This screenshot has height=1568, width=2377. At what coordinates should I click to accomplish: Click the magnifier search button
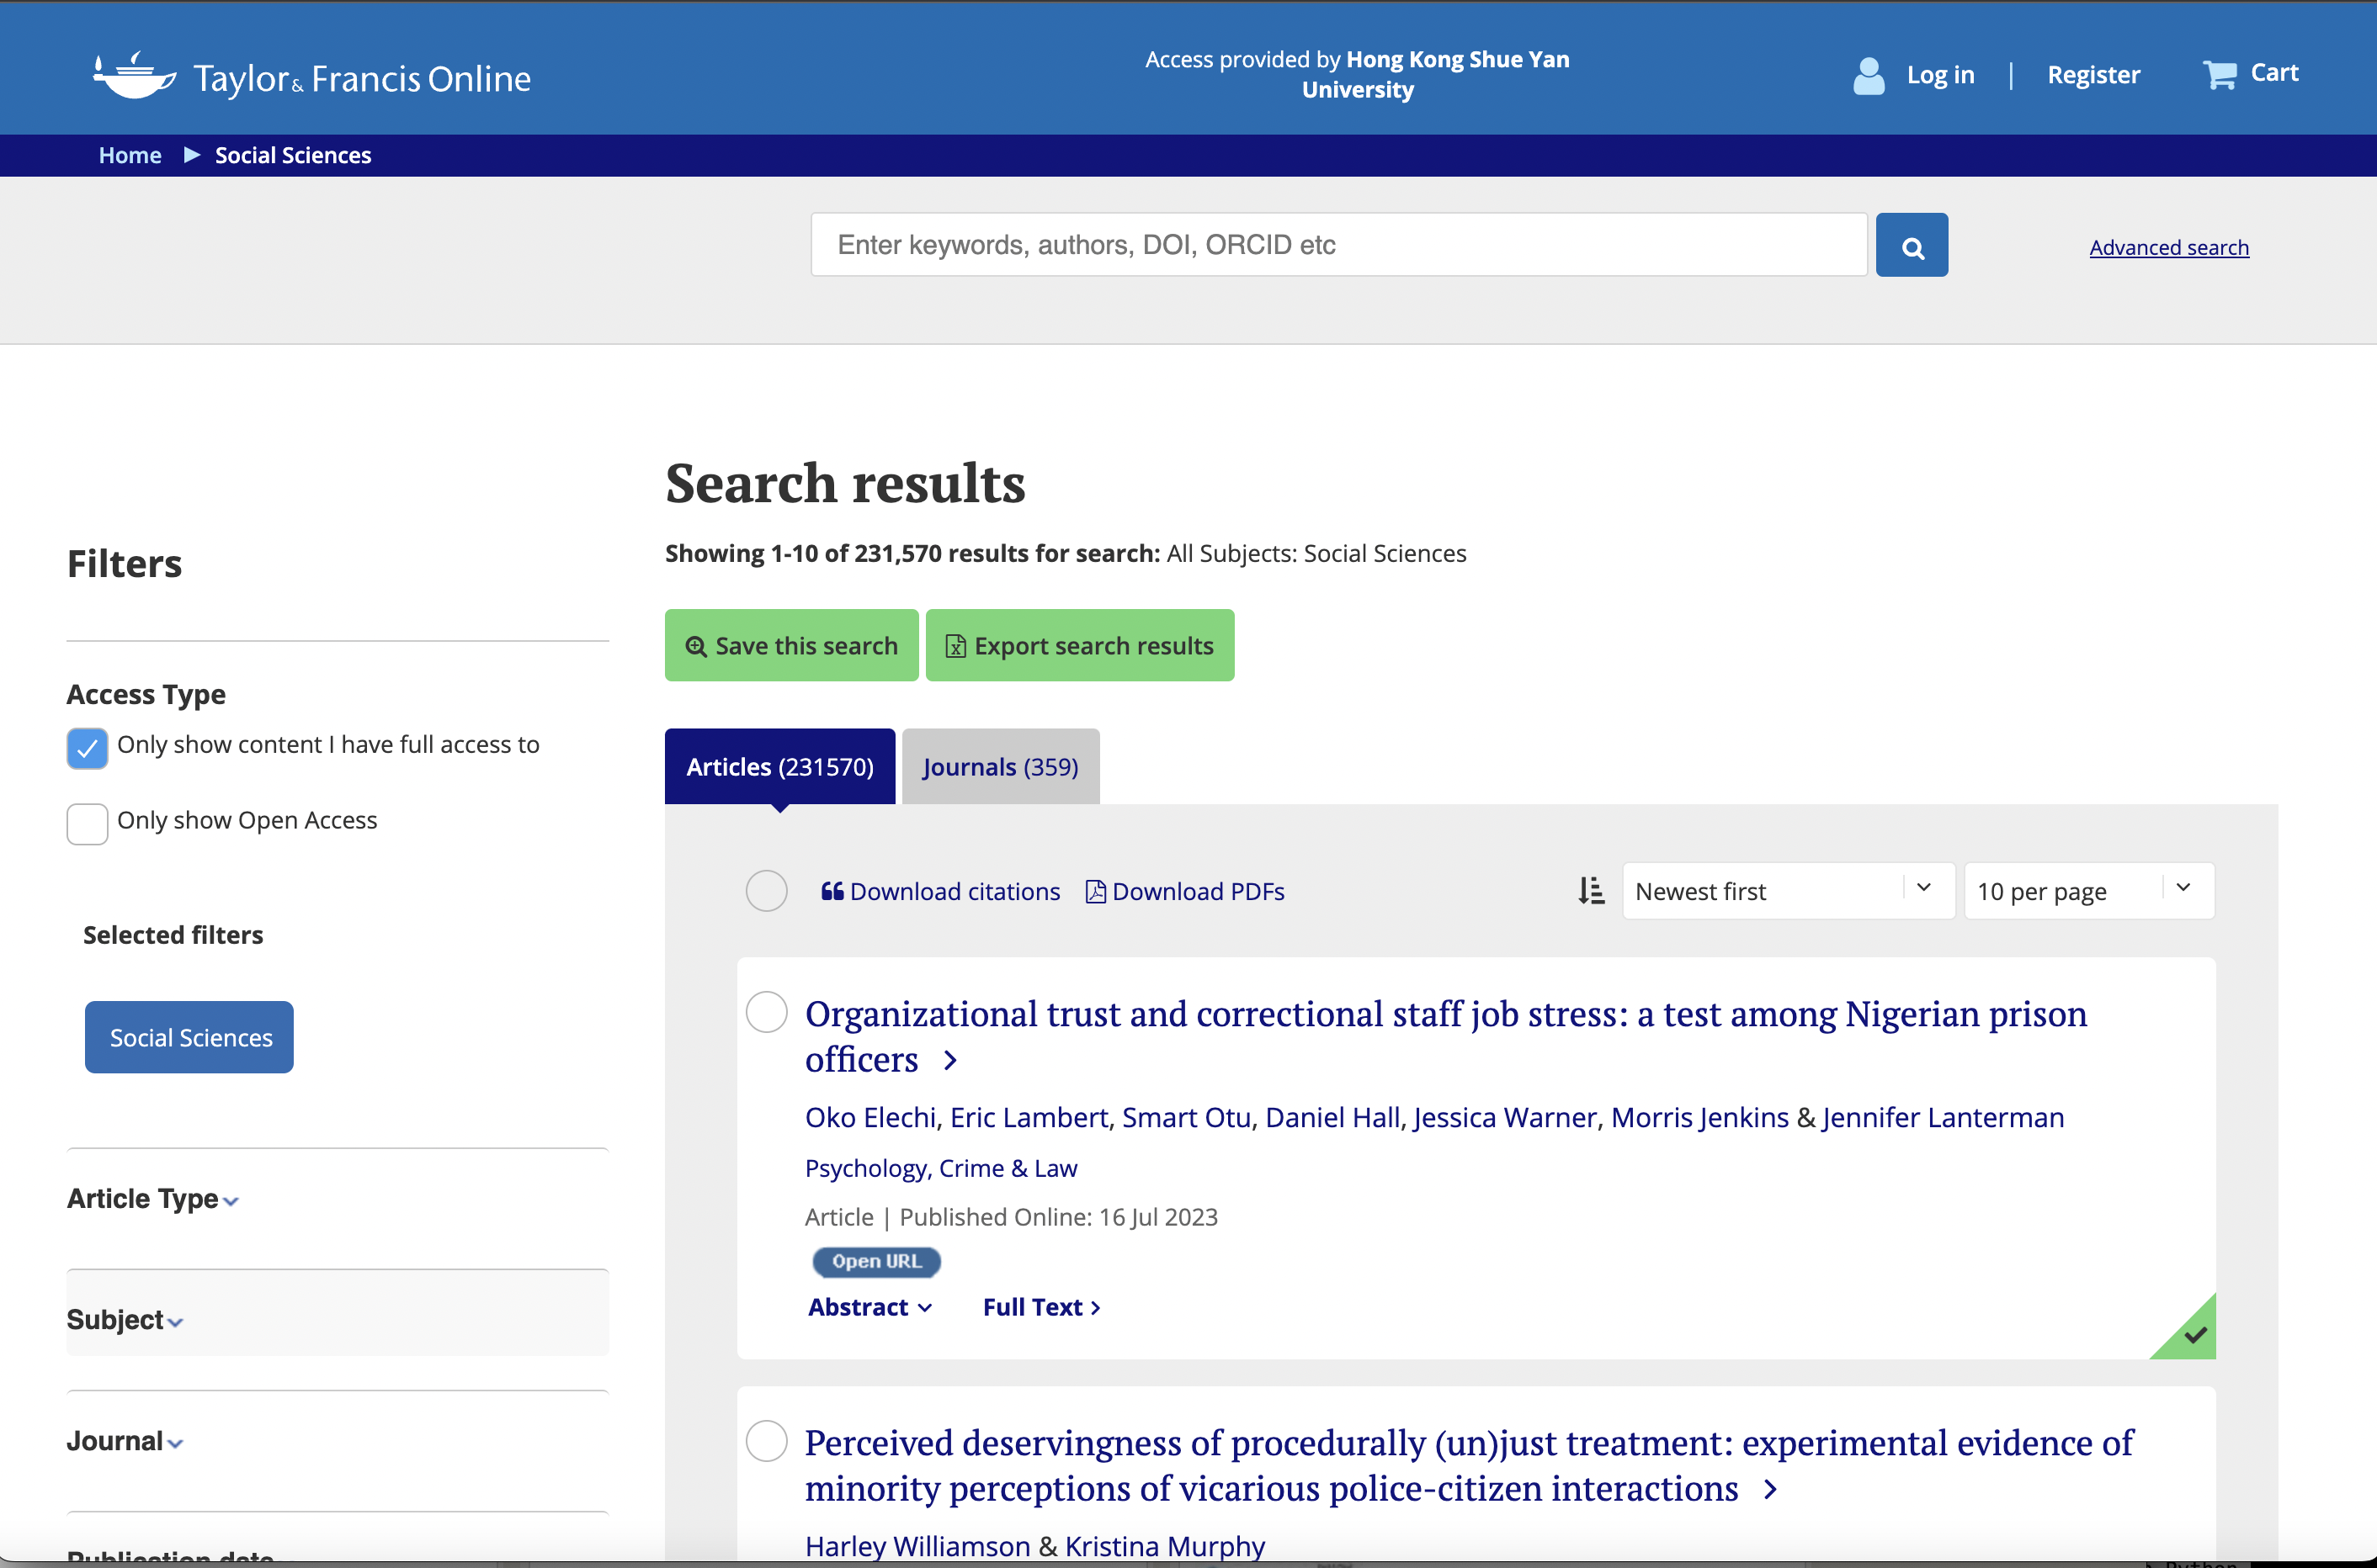pos(1911,246)
